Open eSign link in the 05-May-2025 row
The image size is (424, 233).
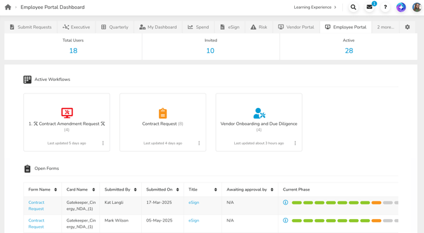tap(194, 220)
